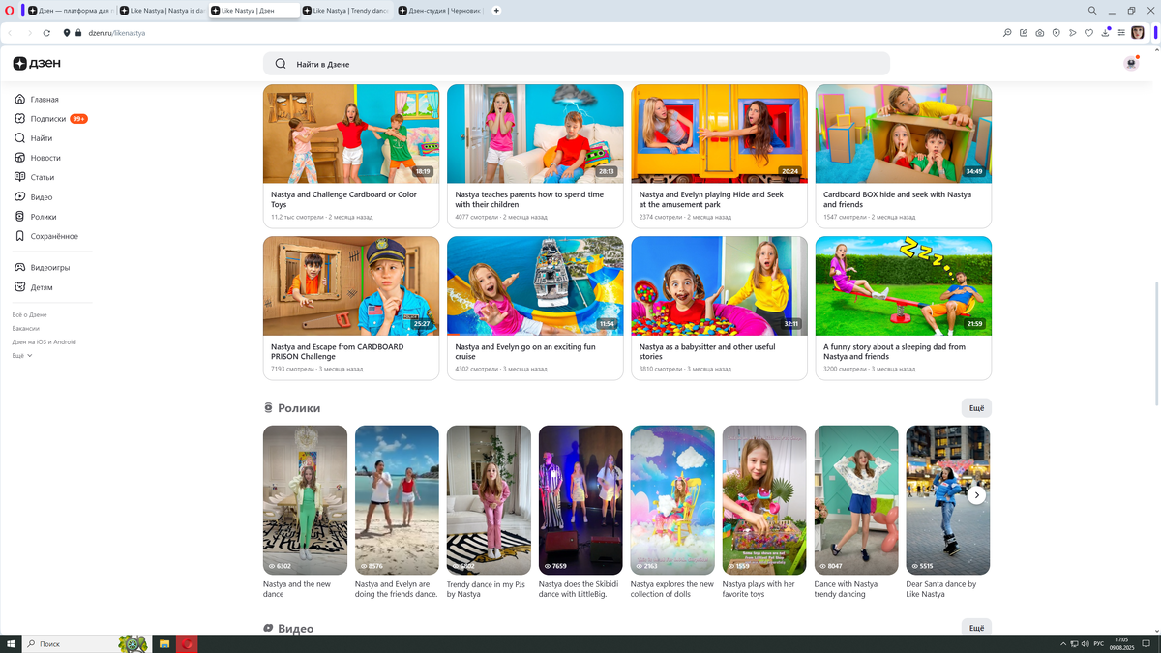Click Ещё button next to Ролики heading

(x=976, y=408)
